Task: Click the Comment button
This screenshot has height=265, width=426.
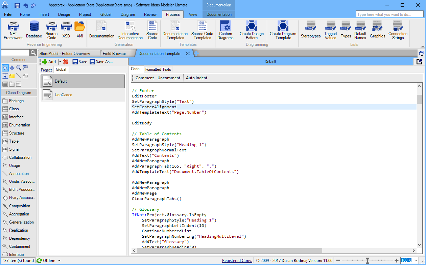Action: 145,78
